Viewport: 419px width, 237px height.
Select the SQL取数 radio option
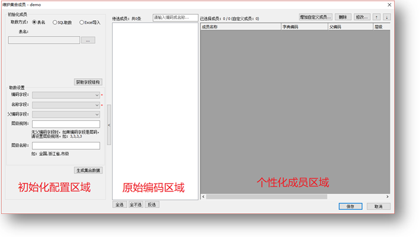tap(55, 23)
